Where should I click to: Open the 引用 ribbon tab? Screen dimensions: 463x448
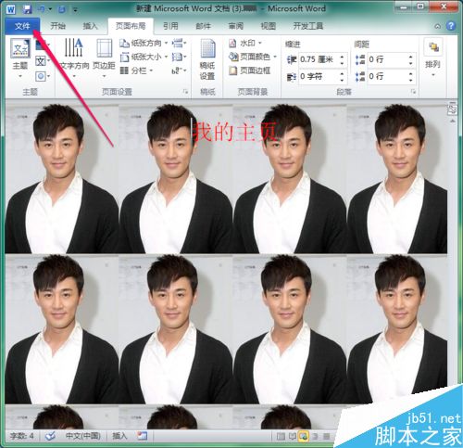[x=170, y=26]
